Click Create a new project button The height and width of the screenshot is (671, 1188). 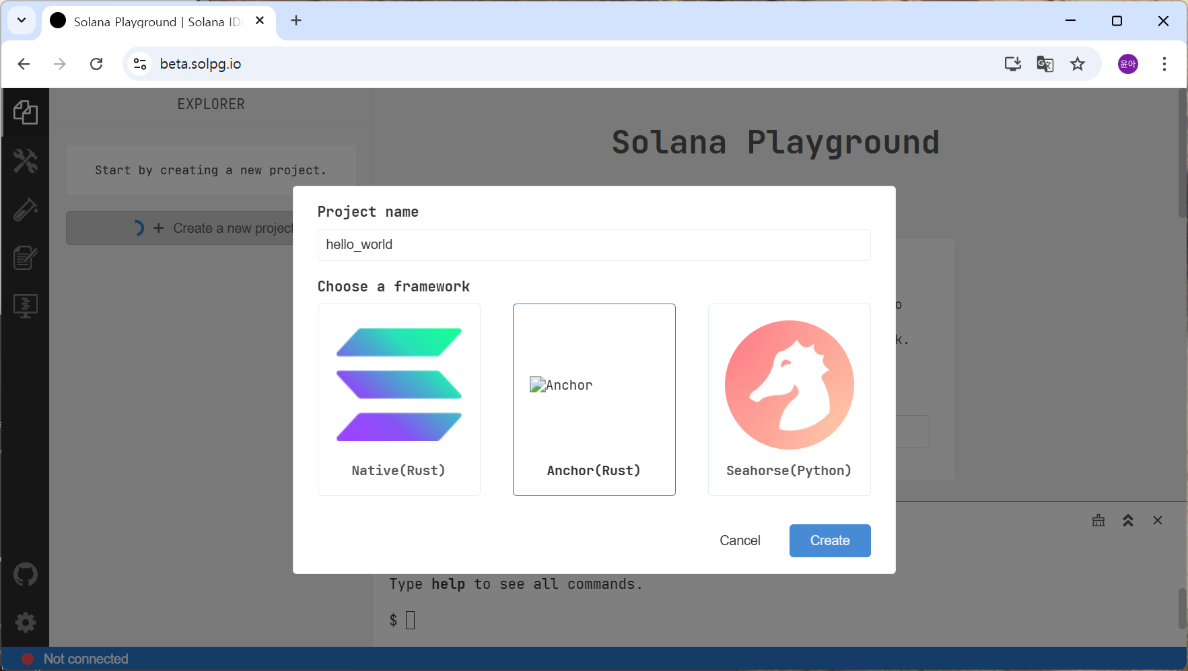click(180, 228)
